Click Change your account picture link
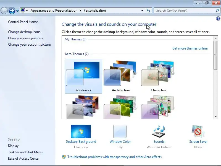 tap(29, 45)
